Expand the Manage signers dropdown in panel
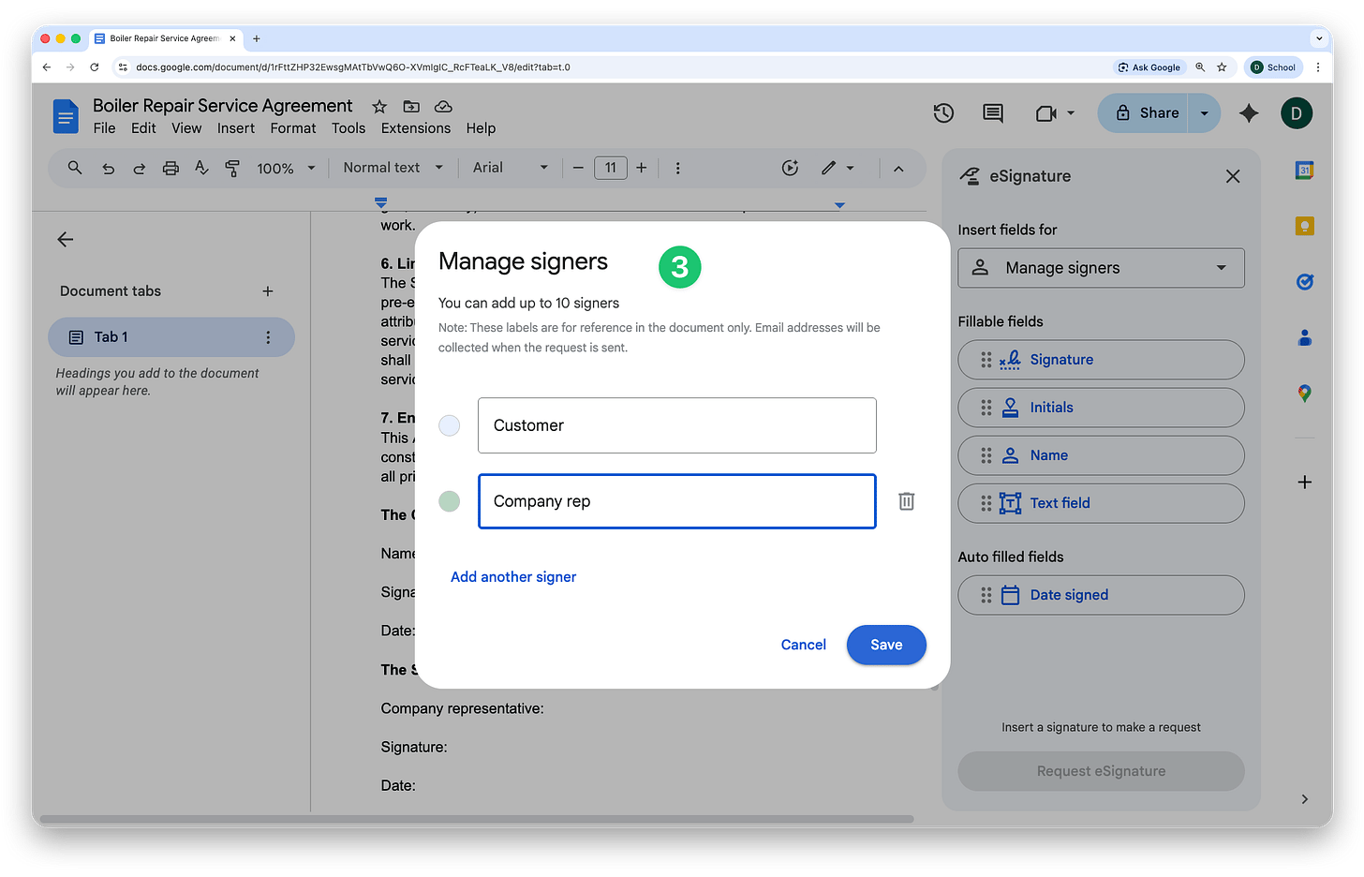1364x877 pixels. [1101, 268]
